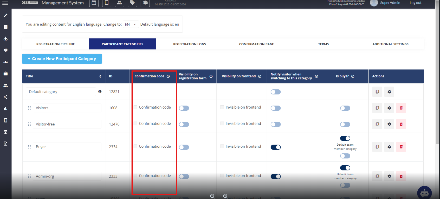This screenshot has width=440, height=199.
Task: Toggle registration form visibility for Visitors
Action: pyautogui.click(x=184, y=108)
